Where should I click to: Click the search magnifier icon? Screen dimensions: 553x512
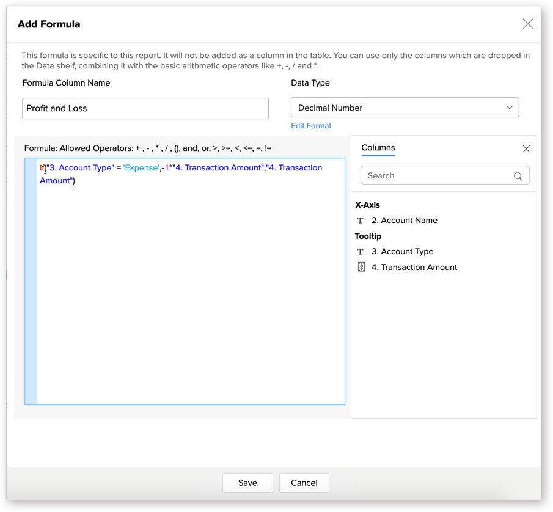pyautogui.click(x=518, y=176)
